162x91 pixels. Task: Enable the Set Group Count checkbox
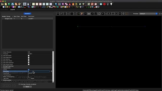click(29, 64)
